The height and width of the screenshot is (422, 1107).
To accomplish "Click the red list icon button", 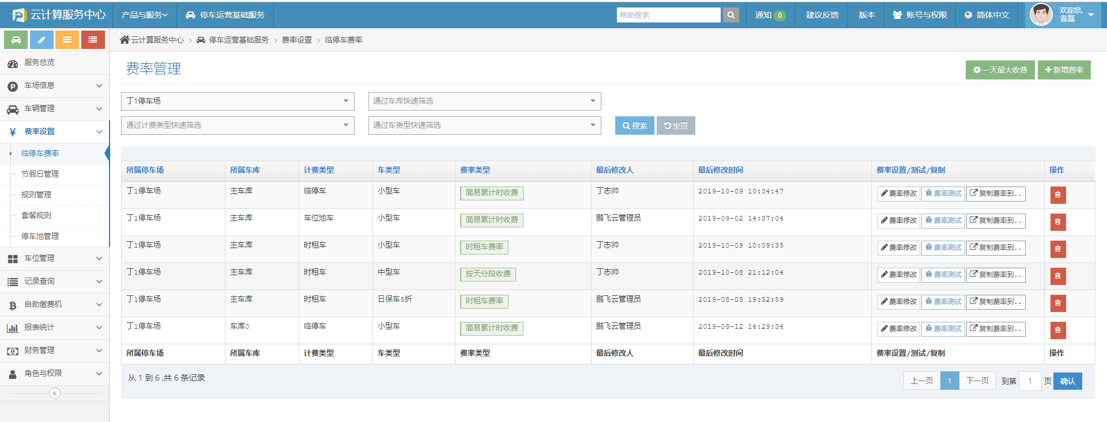I will [x=93, y=40].
